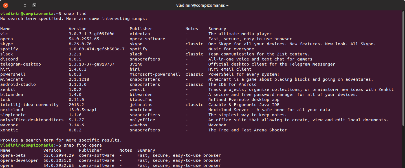Maximize the terminal window

tap(25, 5)
